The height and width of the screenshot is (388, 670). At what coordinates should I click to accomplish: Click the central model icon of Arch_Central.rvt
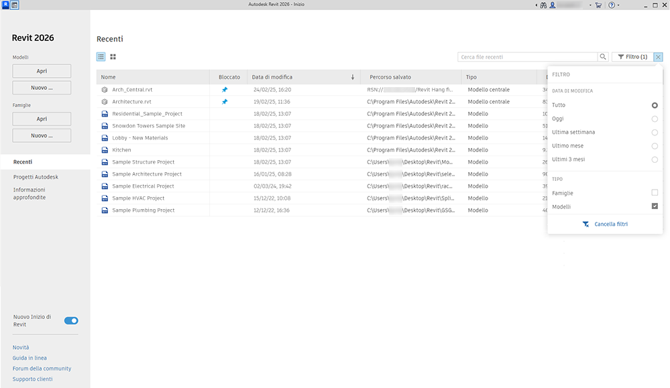point(105,90)
